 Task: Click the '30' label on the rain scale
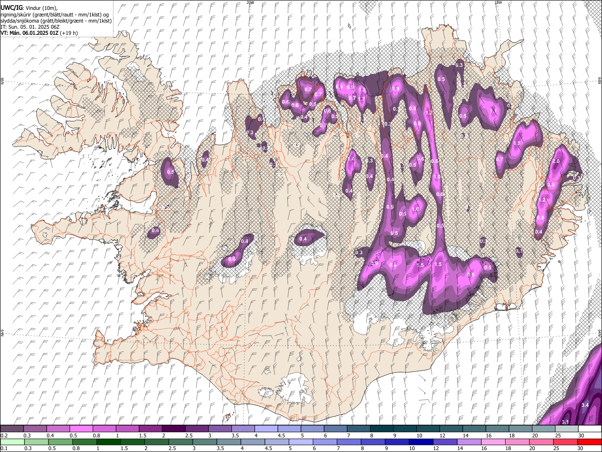581,449
